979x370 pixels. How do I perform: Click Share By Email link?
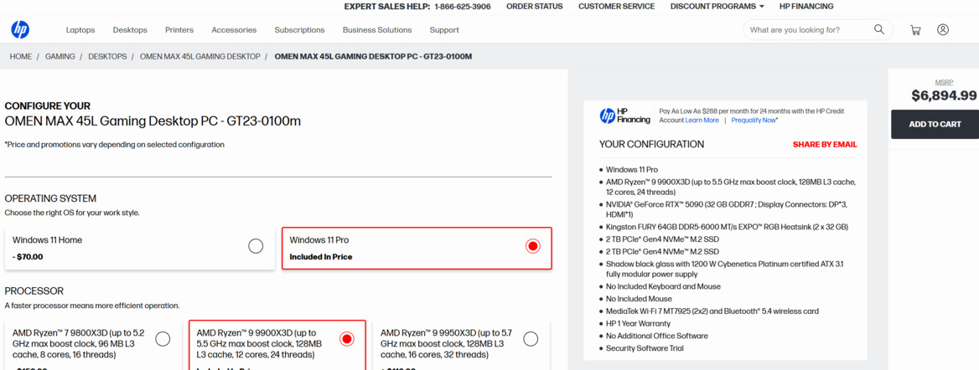tap(825, 145)
